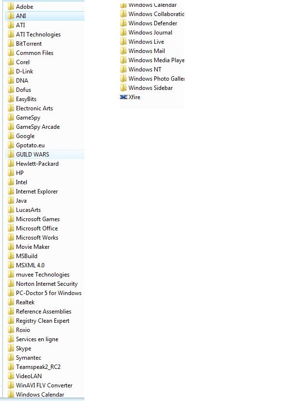Viewport: 291px width, 401px height.
Task: Select the 'Windows NT' folder name
Action: [145, 70]
